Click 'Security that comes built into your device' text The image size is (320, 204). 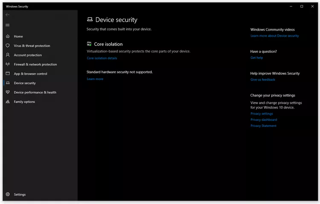pos(119,29)
